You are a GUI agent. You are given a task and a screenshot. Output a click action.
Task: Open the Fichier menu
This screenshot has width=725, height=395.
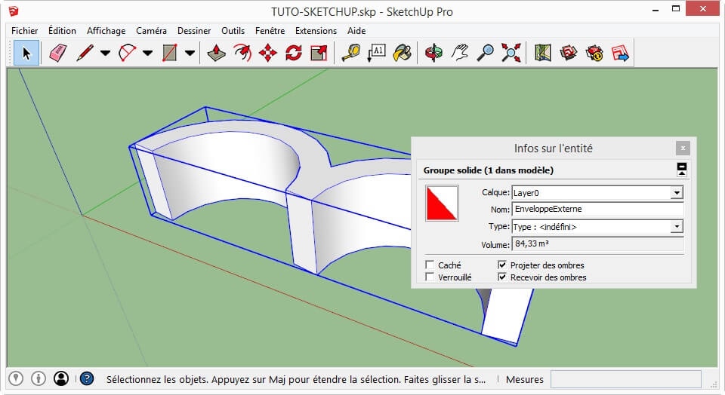[x=24, y=30]
